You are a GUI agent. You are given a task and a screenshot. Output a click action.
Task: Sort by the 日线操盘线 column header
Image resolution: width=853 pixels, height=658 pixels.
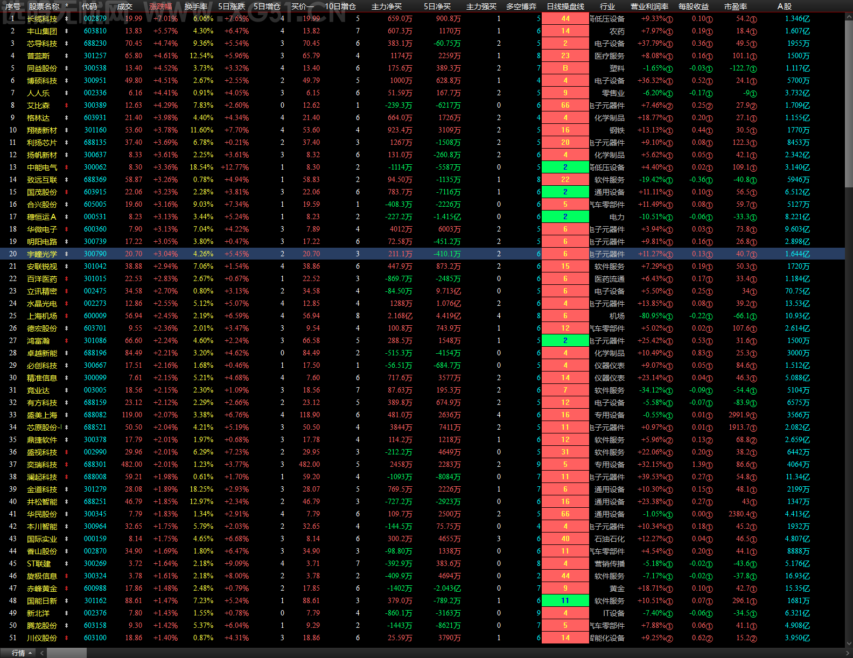[x=565, y=6]
